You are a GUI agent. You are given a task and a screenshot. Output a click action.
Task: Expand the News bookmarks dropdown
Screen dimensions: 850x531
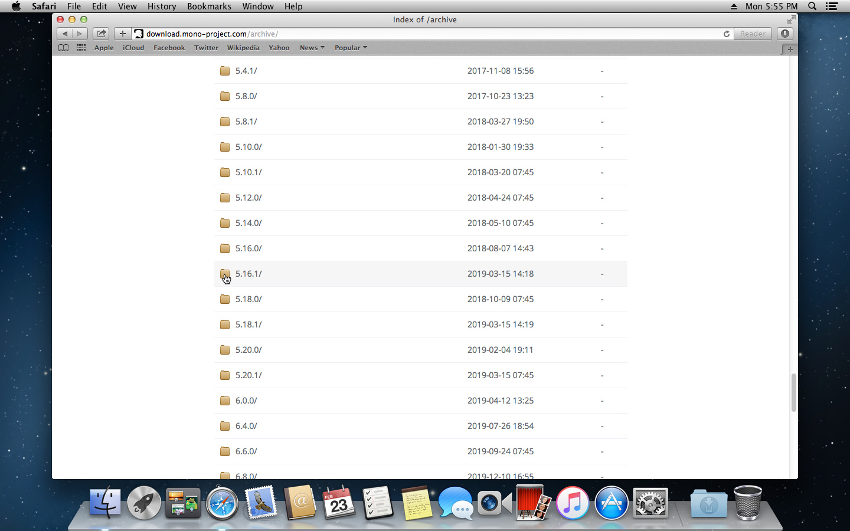pos(312,48)
